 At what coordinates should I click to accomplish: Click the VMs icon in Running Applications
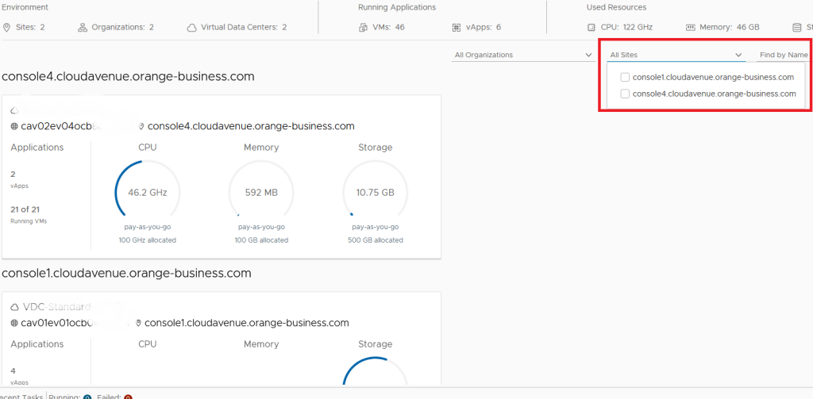coord(363,28)
